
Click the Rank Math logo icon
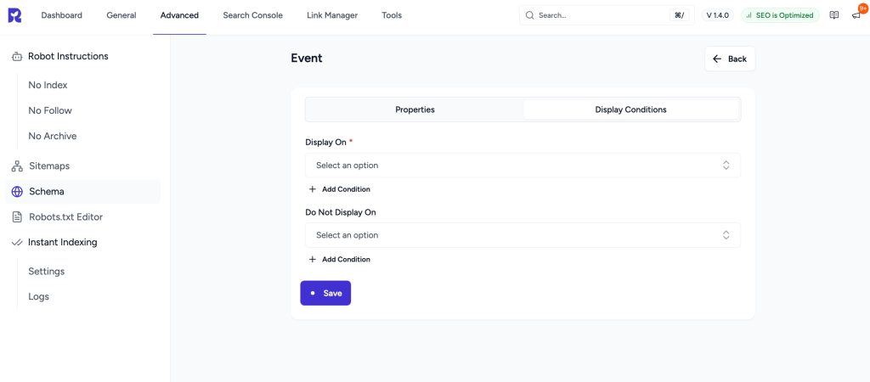pos(14,15)
